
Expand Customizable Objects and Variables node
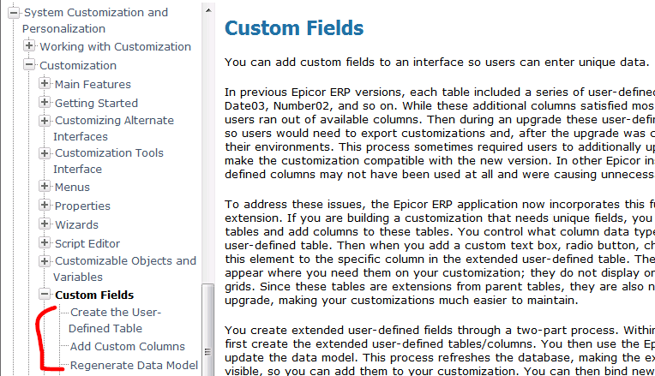[45, 261]
